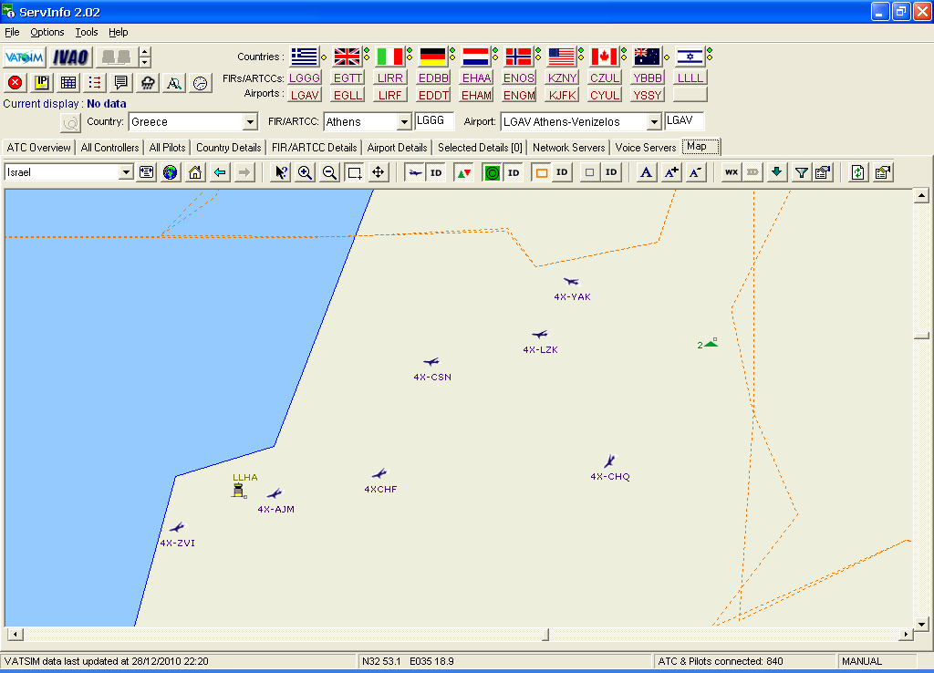
Task: Switch to the All Pilots tab
Action: pos(167,148)
